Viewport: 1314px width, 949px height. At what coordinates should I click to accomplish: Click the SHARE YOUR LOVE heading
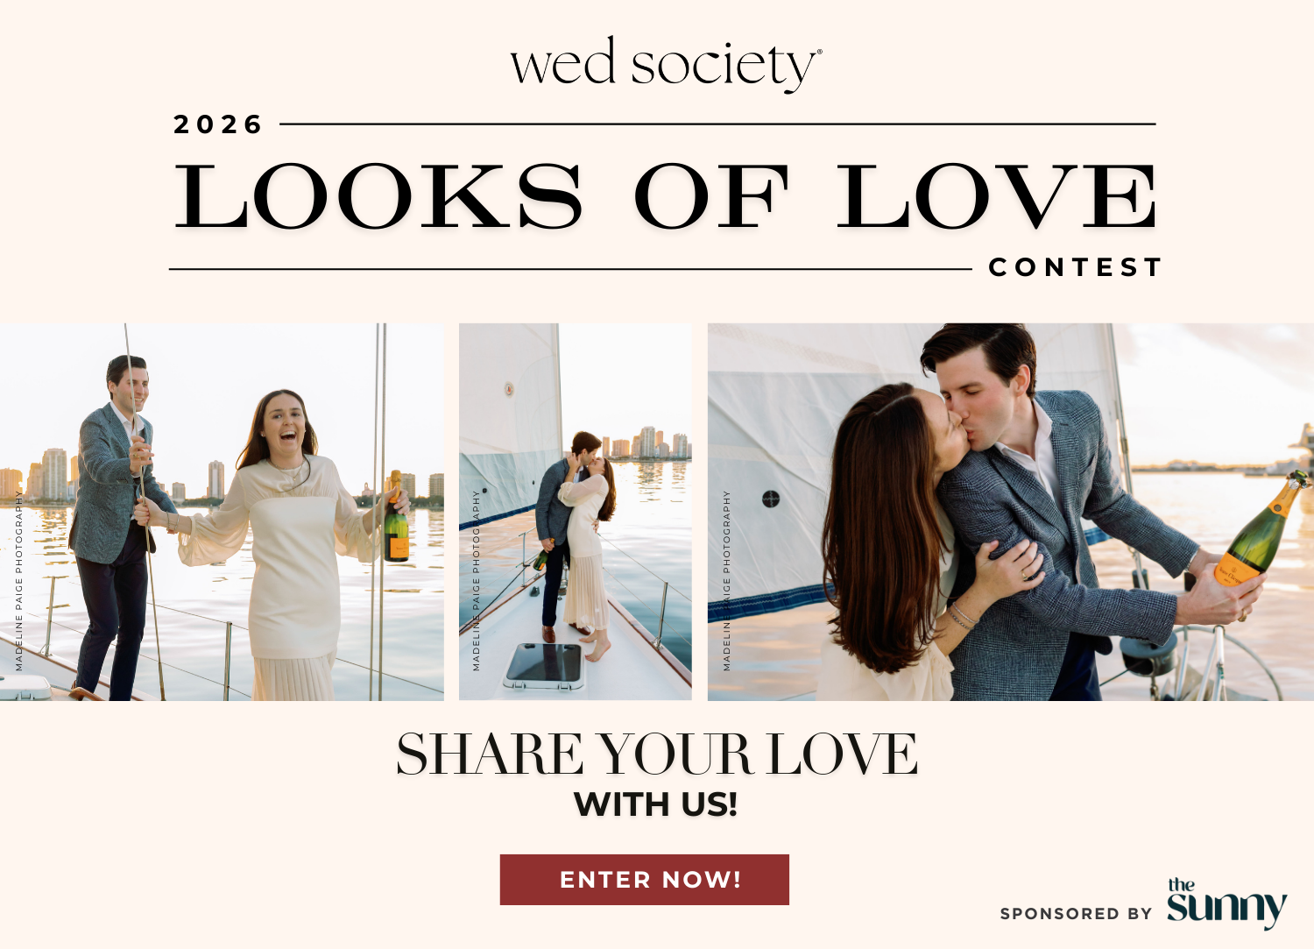tap(656, 754)
